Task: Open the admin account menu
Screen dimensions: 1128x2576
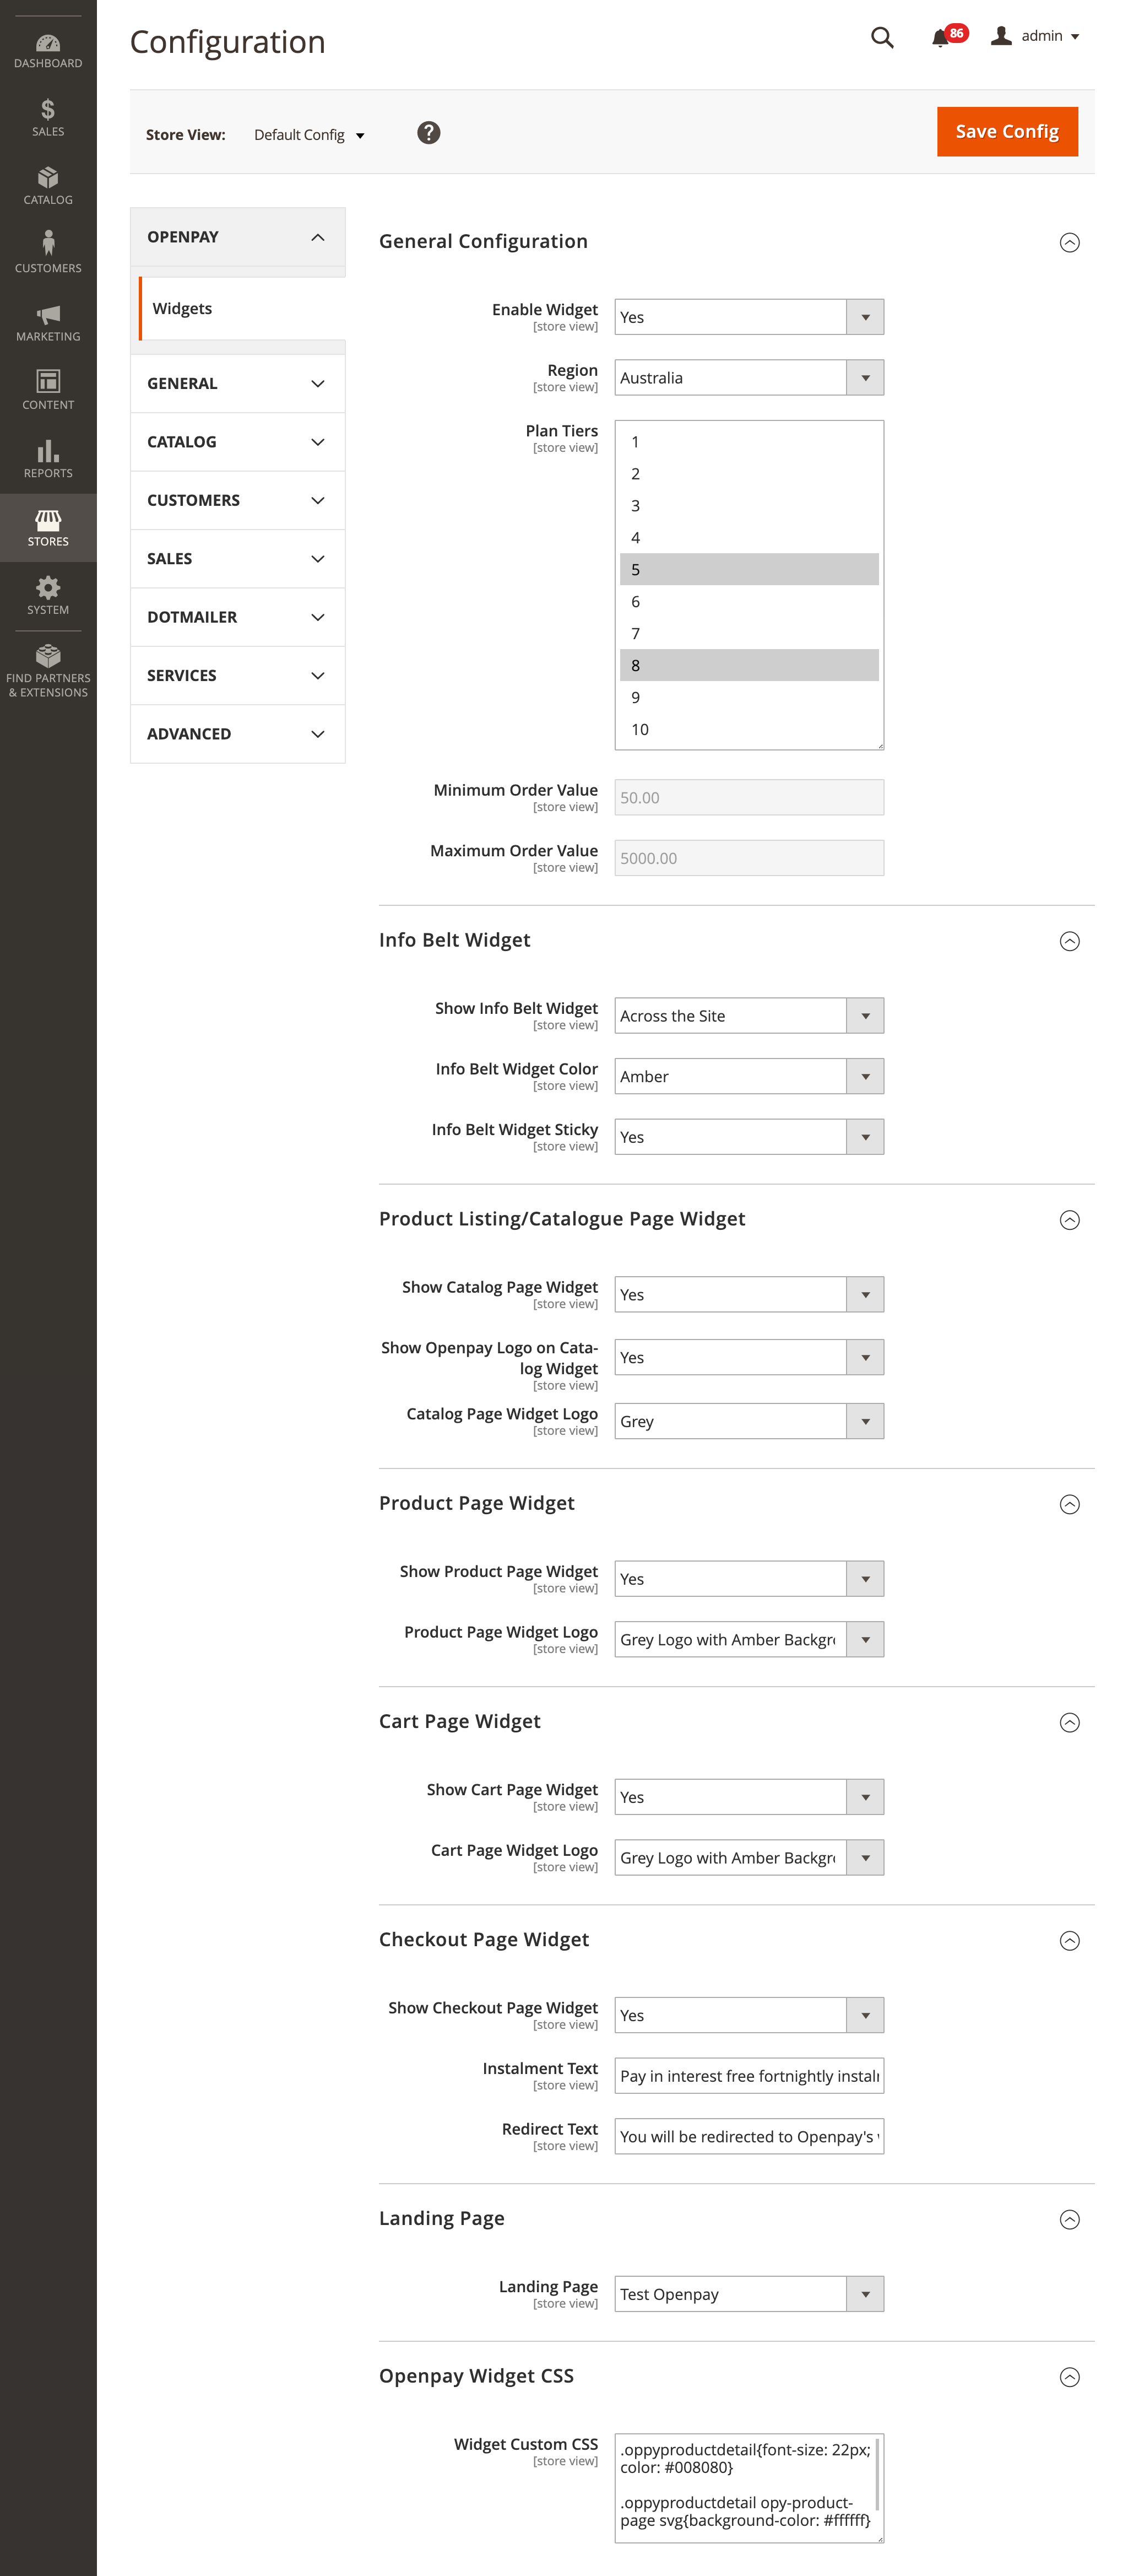Action: (x=1036, y=36)
